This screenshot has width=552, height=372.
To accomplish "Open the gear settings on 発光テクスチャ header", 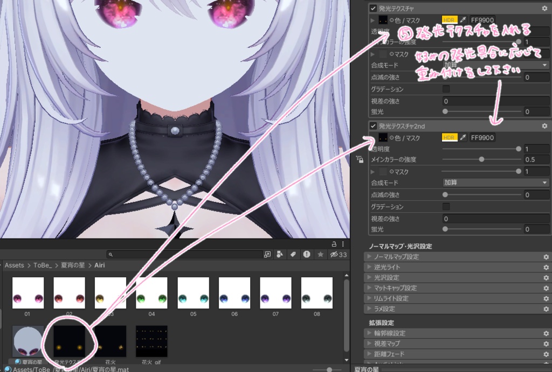I will [546, 8].
